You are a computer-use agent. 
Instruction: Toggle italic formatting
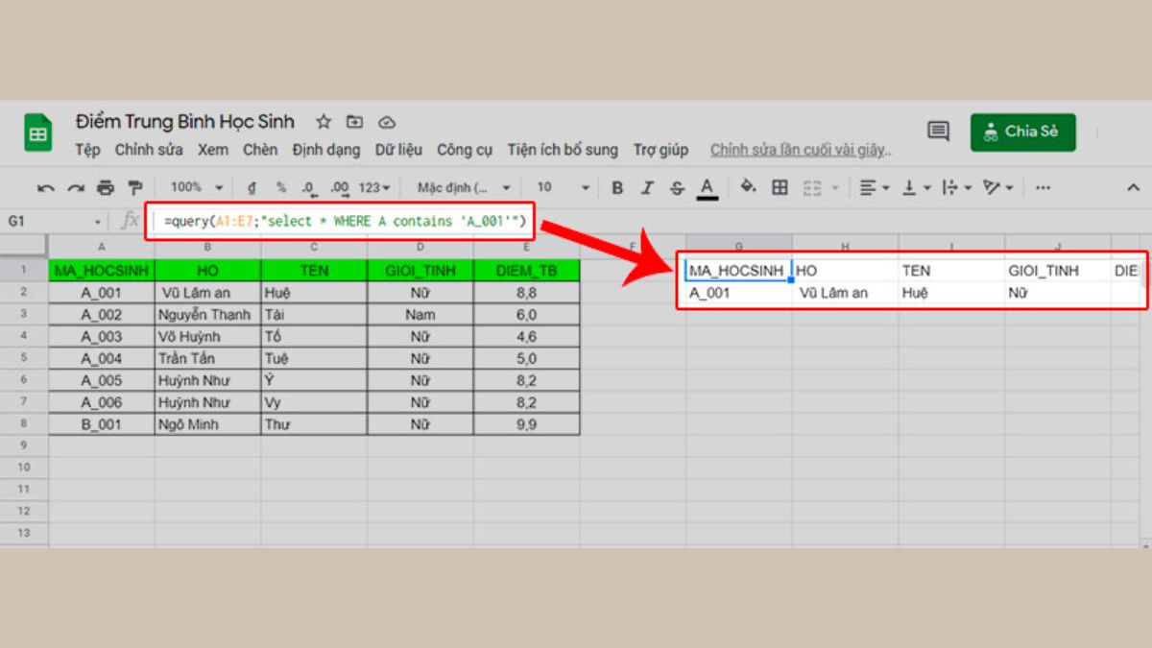pyautogui.click(x=648, y=187)
